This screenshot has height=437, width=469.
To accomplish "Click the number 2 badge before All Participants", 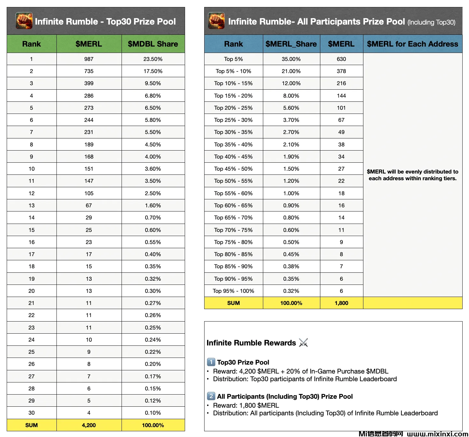I will pos(211,396).
